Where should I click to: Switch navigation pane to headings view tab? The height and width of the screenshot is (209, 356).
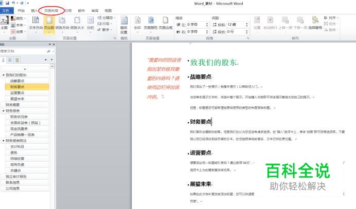coord(3,60)
